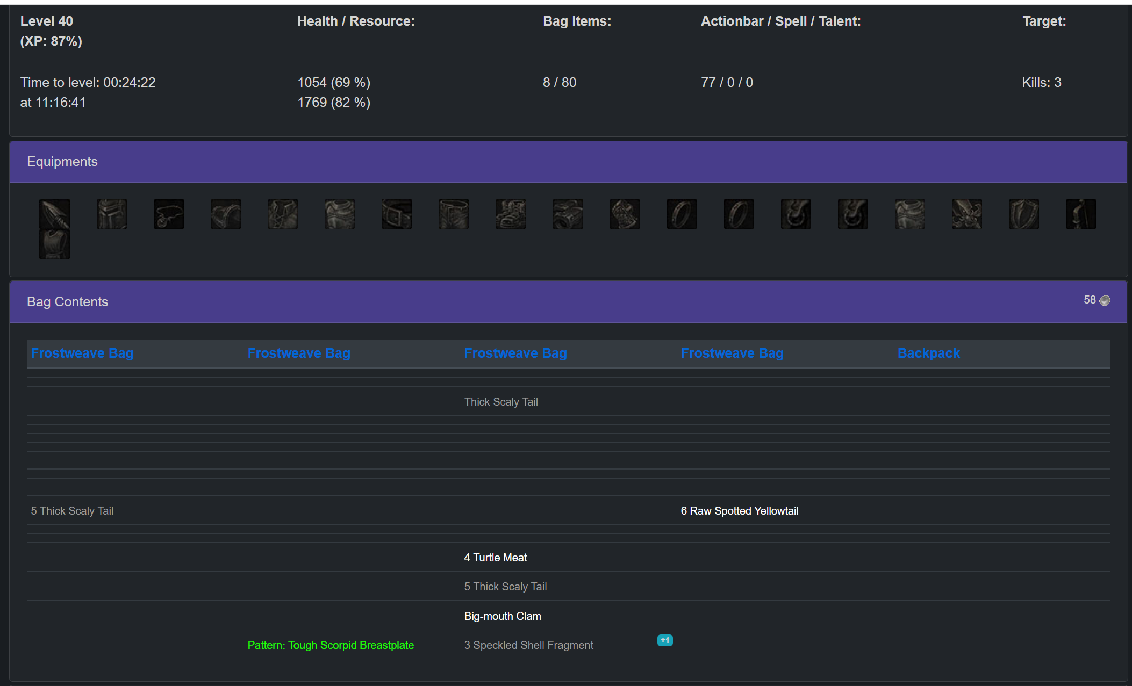
Task: Click the helmet equipment slot icon
Action: pyautogui.click(x=111, y=214)
